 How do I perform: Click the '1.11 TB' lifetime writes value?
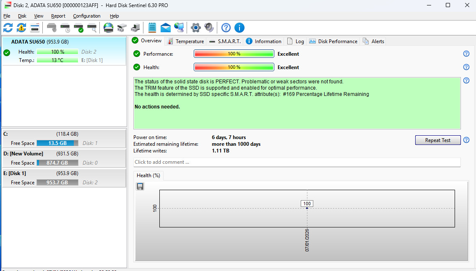tap(221, 151)
